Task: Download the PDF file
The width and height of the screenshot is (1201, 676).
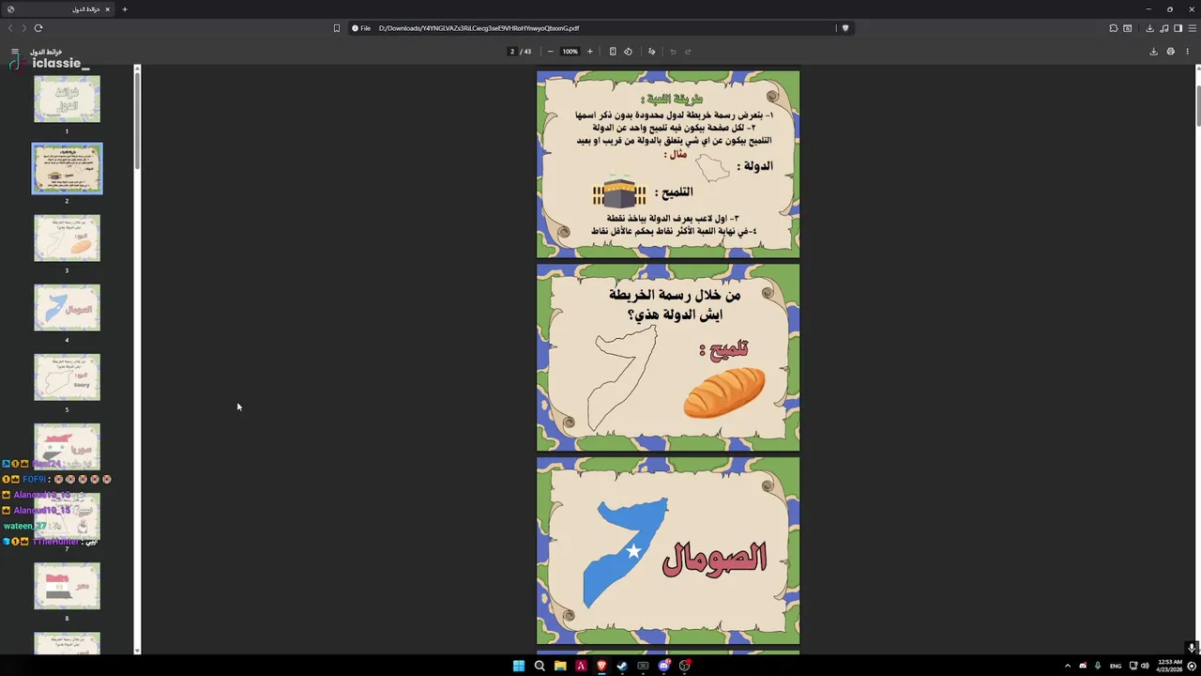Action: click(x=1153, y=52)
